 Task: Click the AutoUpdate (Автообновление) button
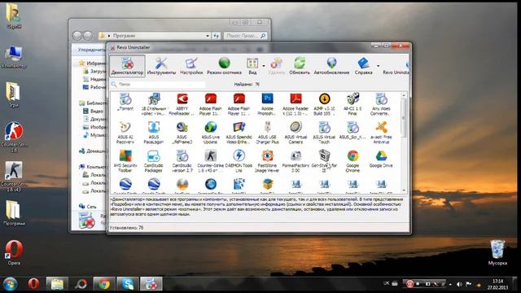tap(331, 66)
